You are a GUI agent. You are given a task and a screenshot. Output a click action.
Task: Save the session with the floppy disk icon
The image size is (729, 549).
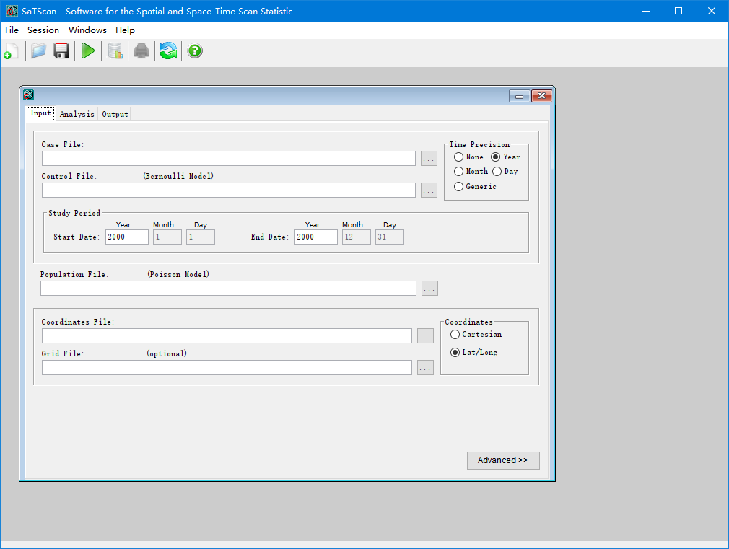pos(61,51)
